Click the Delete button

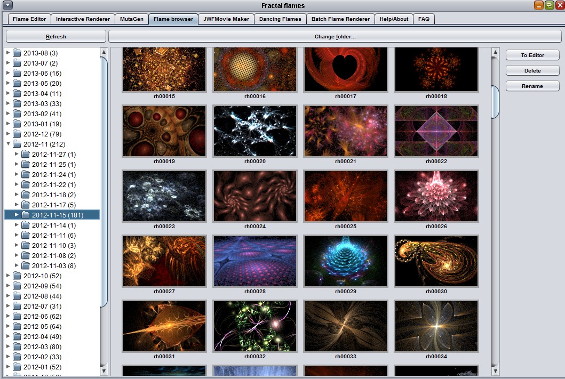532,71
